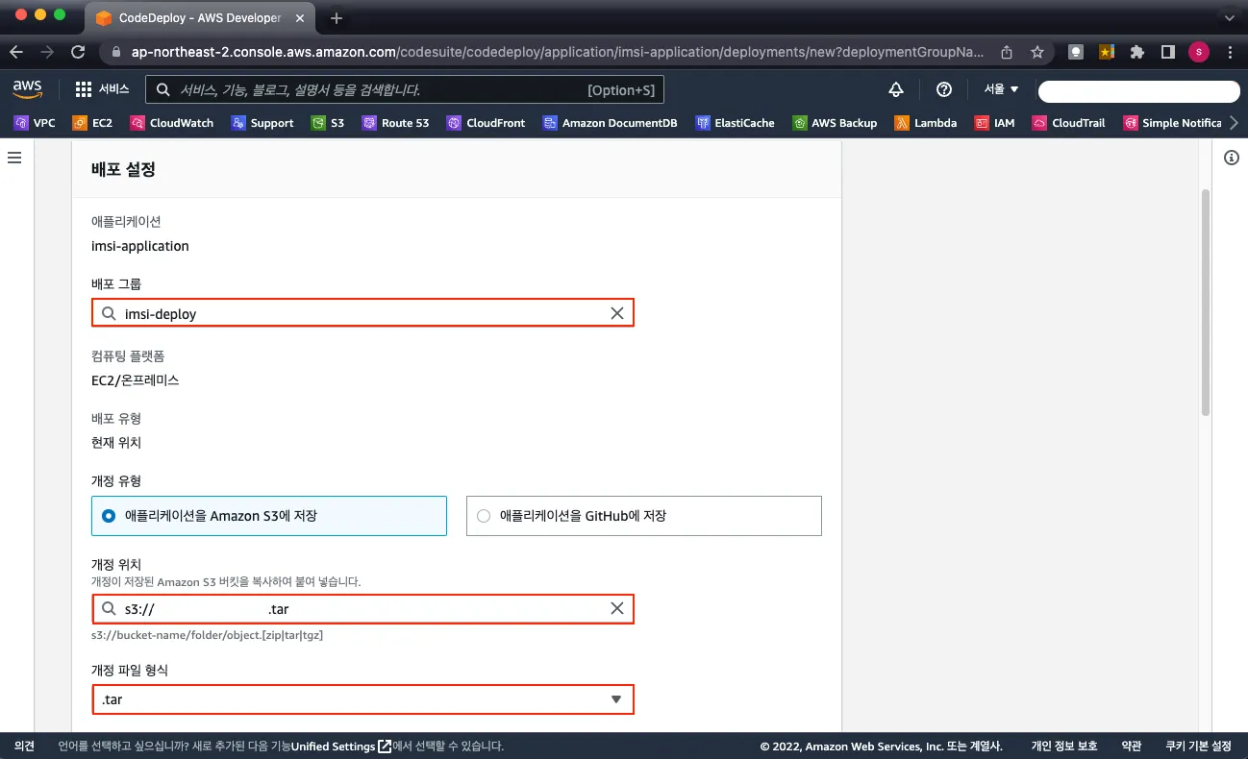Open the AWS Backup bookmark

click(835, 123)
